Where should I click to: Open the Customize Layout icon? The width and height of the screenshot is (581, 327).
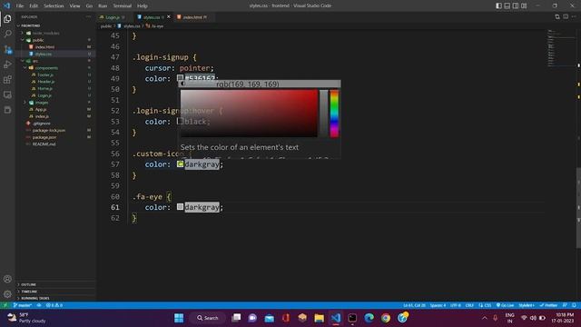524,5
